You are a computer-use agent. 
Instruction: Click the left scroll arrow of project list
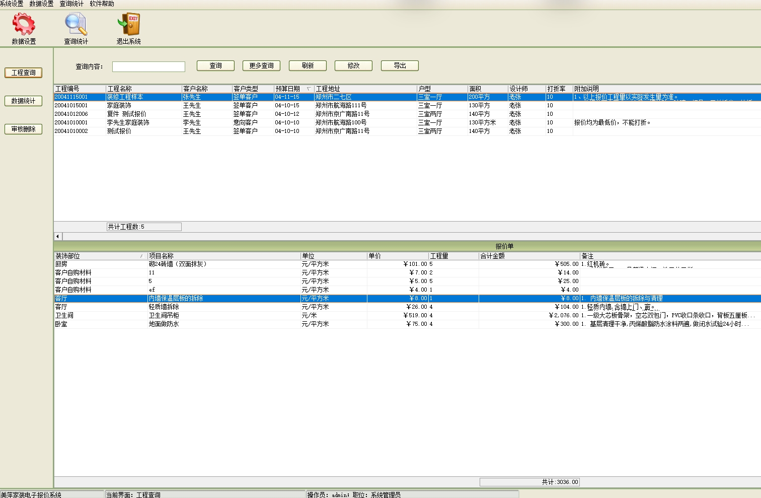58,236
